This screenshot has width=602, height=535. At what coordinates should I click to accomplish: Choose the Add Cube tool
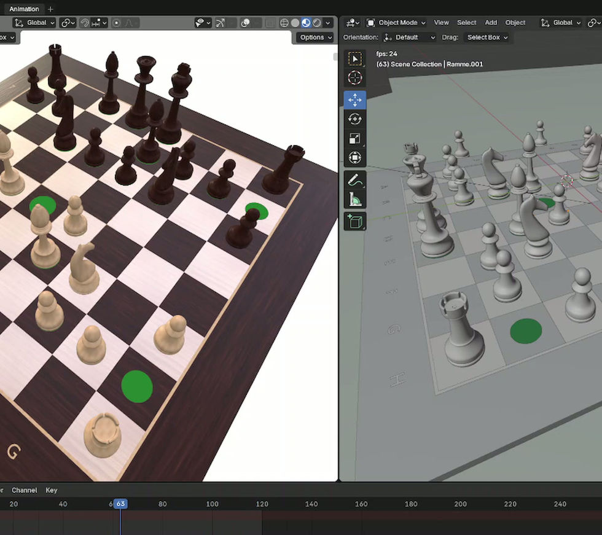(354, 221)
